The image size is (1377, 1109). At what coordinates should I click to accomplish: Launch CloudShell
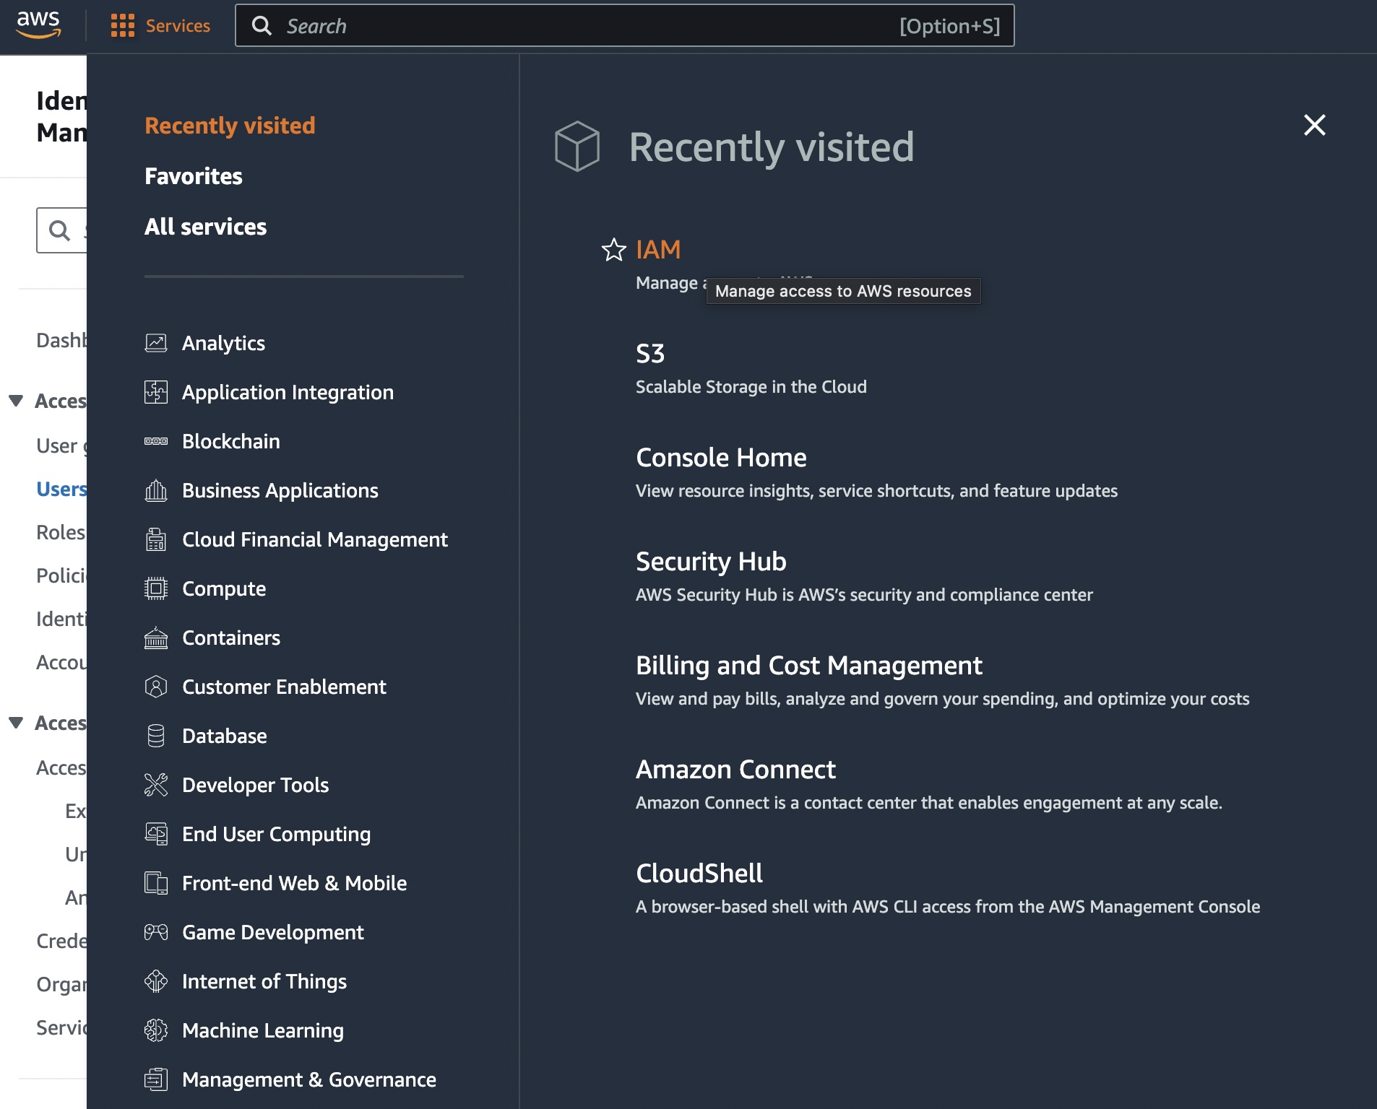click(x=699, y=874)
